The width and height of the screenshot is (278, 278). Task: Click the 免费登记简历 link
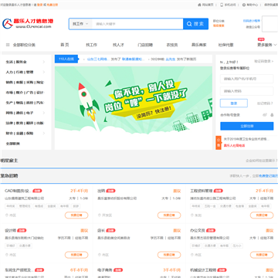268,176
